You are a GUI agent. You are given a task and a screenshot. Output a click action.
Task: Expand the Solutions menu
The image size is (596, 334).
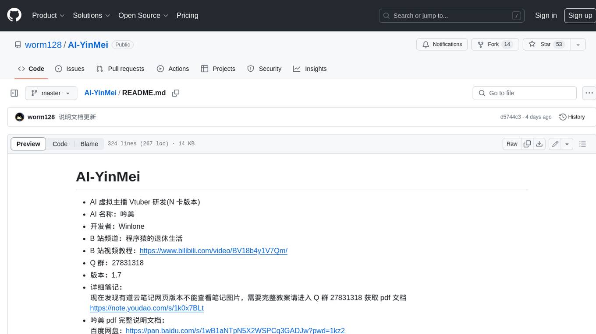[91, 15]
